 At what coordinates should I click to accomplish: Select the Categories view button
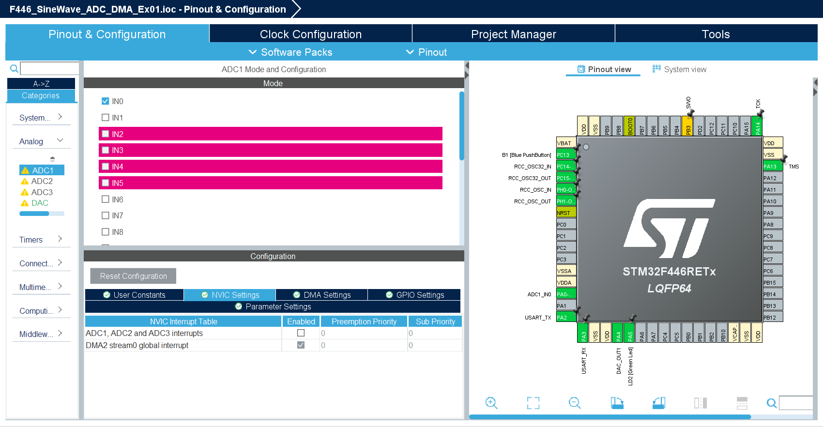click(41, 96)
